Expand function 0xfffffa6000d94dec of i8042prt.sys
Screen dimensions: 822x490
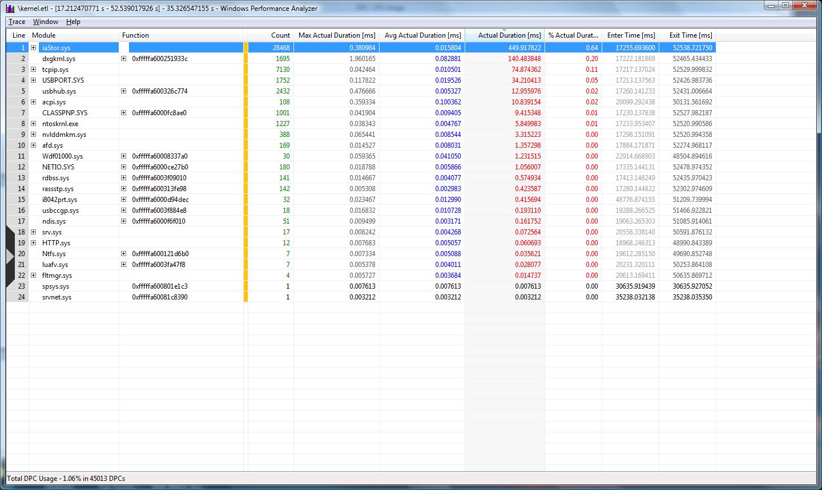123,200
